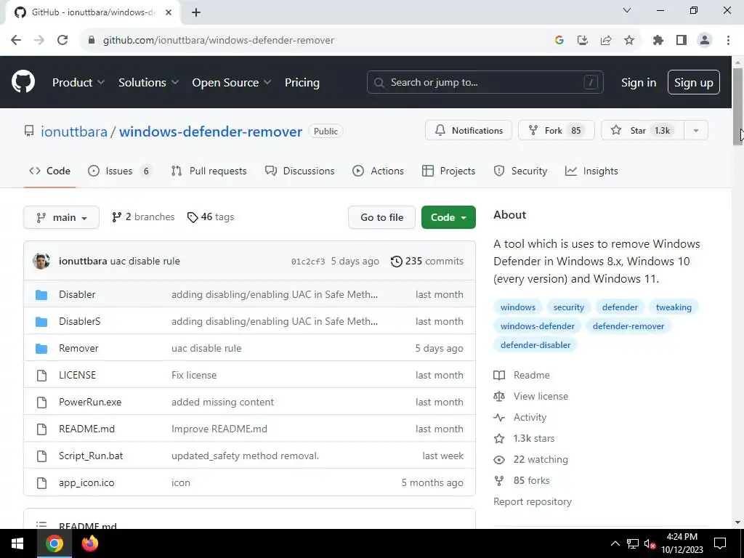The height and width of the screenshot is (558, 744).
Task: Show hidden system tray icons
Action: point(615,543)
